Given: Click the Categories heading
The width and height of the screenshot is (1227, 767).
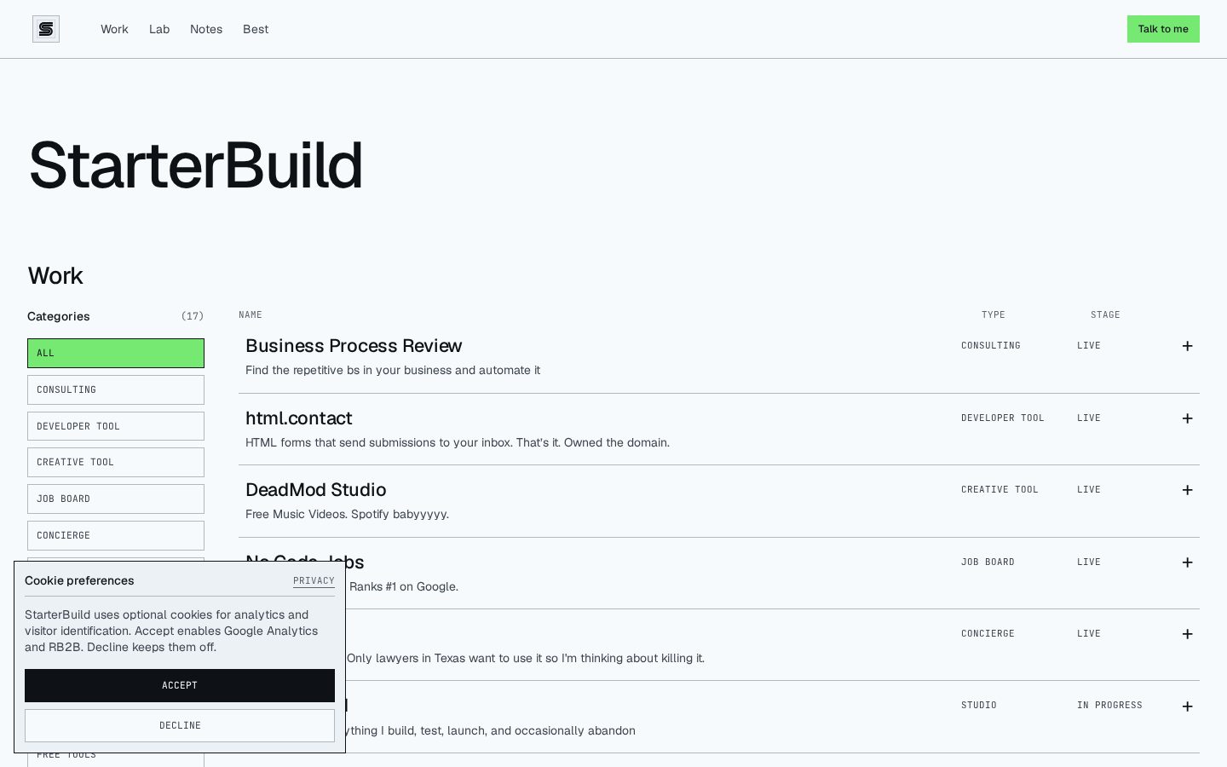Looking at the screenshot, I should point(58,316).
